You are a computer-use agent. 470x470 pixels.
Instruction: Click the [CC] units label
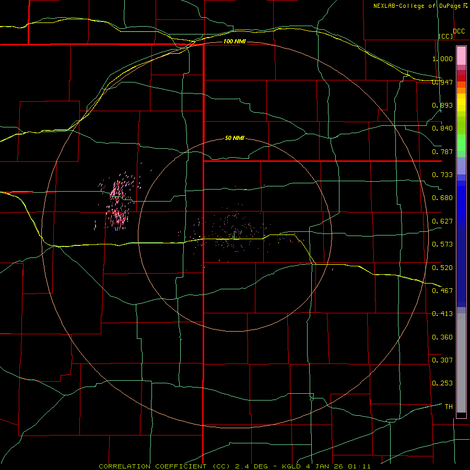[x=446, y=36]
